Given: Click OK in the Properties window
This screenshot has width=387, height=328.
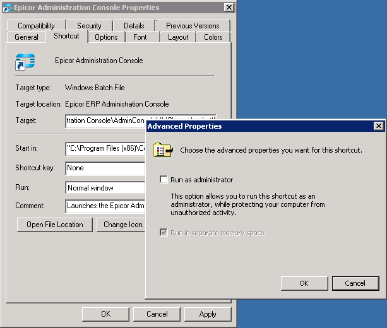Looking at the screenshot, I should point(105,314).
